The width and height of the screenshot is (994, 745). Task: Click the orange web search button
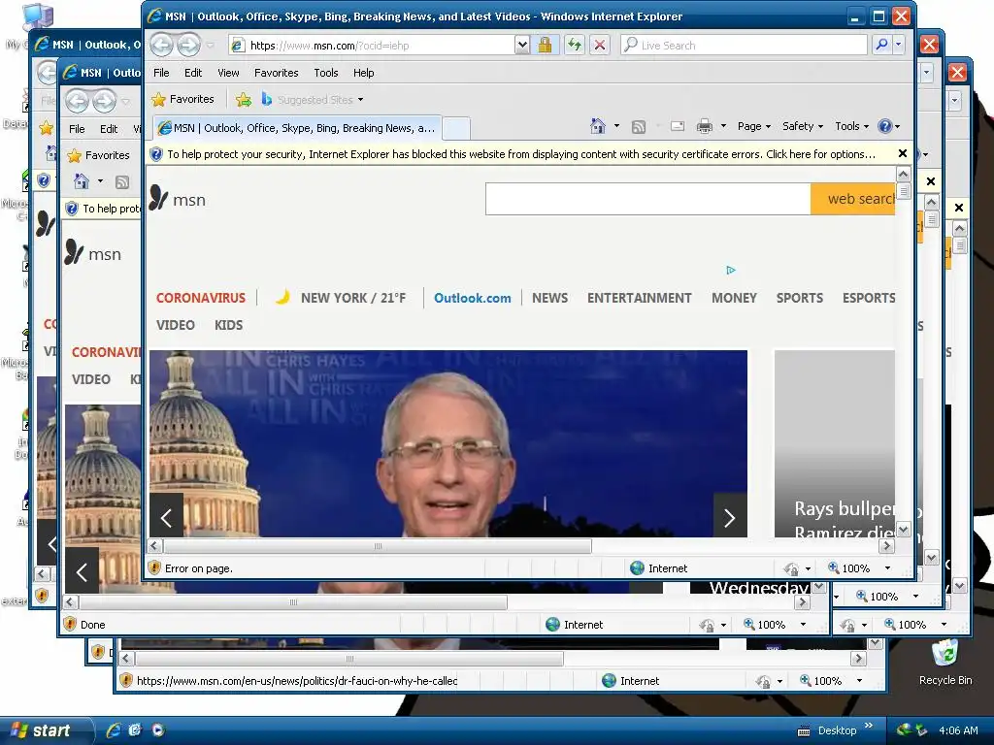(852, 199)
